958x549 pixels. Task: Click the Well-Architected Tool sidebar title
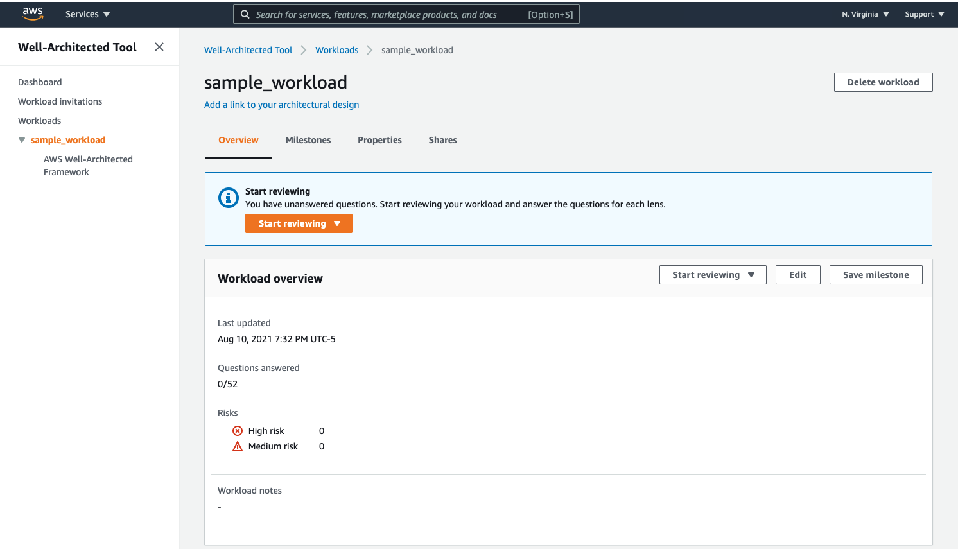[77, 47]
